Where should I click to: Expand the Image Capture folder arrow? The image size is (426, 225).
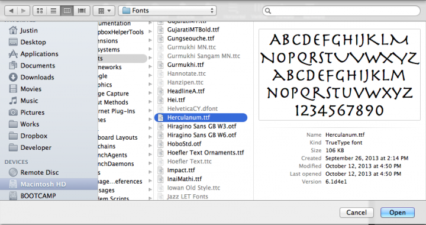tap(150, 93)
